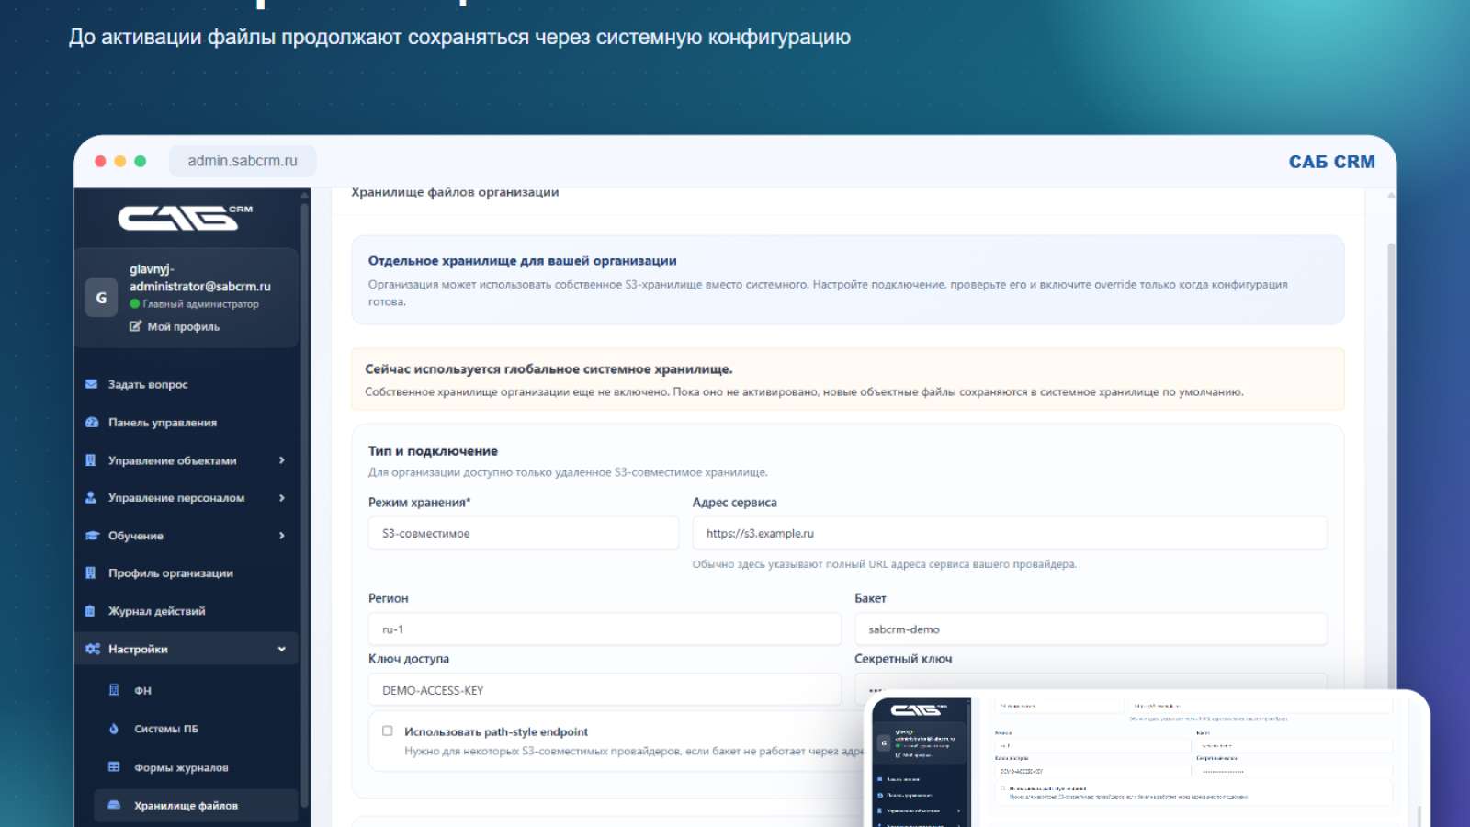Viewport: 1470px width, 827px height.
Task: Open the Режим хранения dropdown
Action: click(x=524, y=533)
